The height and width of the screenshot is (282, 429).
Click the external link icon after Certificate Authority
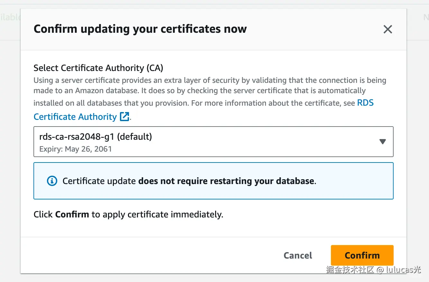pos(124,117)
